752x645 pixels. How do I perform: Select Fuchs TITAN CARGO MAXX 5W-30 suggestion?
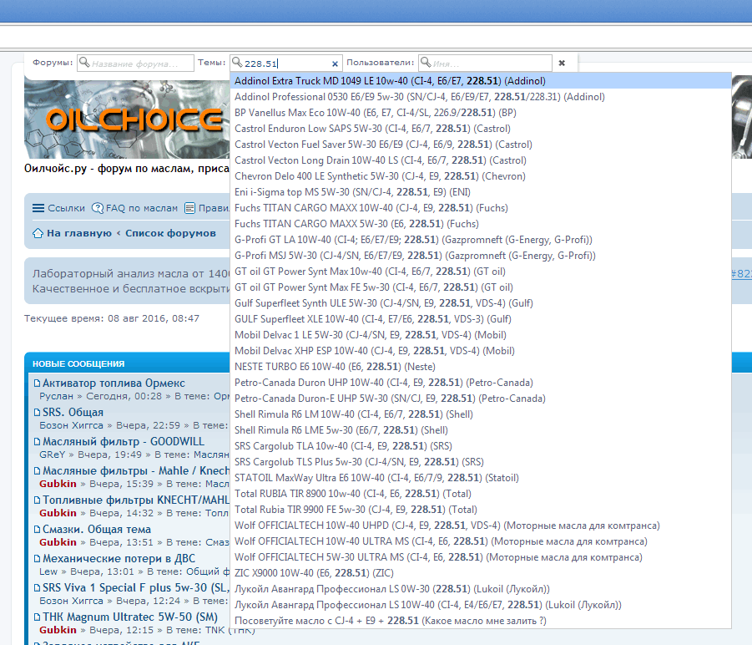click(481, 223)
